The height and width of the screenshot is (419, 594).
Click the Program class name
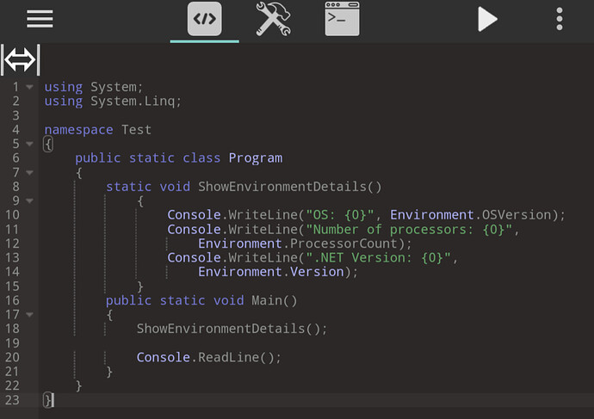pyautogui.click(x=255, y=158)
